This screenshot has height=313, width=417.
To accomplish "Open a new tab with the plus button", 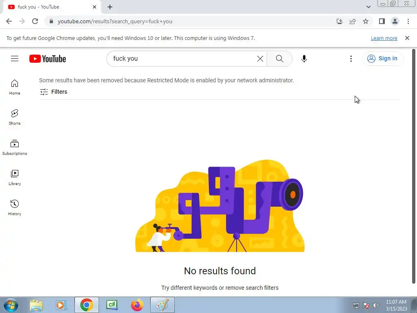I will tap(110, 7).
